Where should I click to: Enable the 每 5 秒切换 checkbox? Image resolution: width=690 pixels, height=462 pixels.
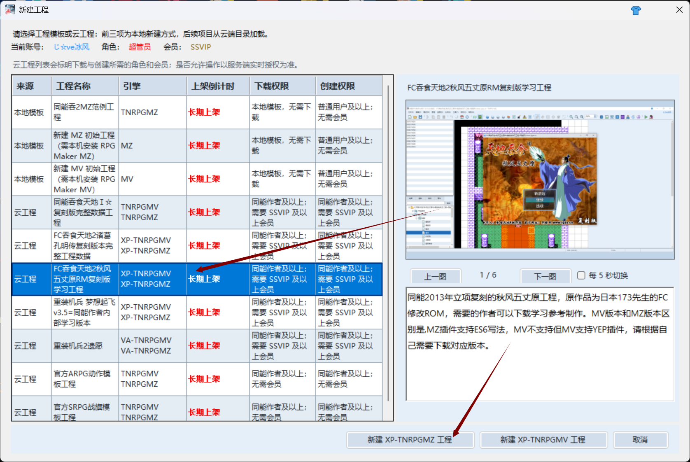coord(581,275)
